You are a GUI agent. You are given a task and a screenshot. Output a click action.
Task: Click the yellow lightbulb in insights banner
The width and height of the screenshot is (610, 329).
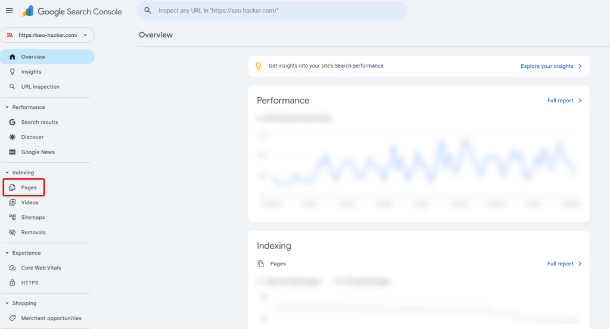tap(259, 66)
